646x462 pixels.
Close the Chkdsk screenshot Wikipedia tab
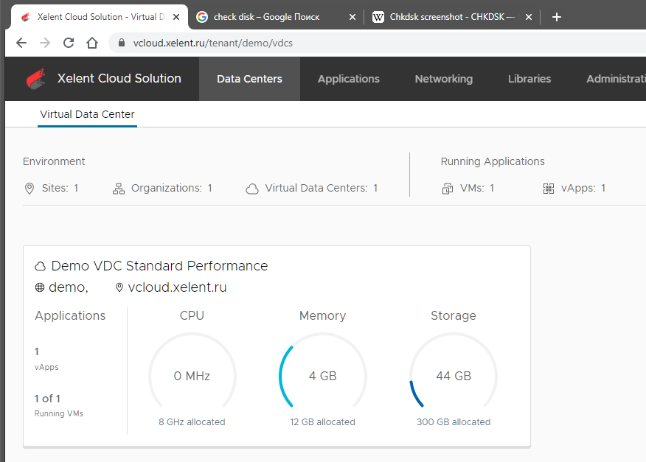click(529, 17)
